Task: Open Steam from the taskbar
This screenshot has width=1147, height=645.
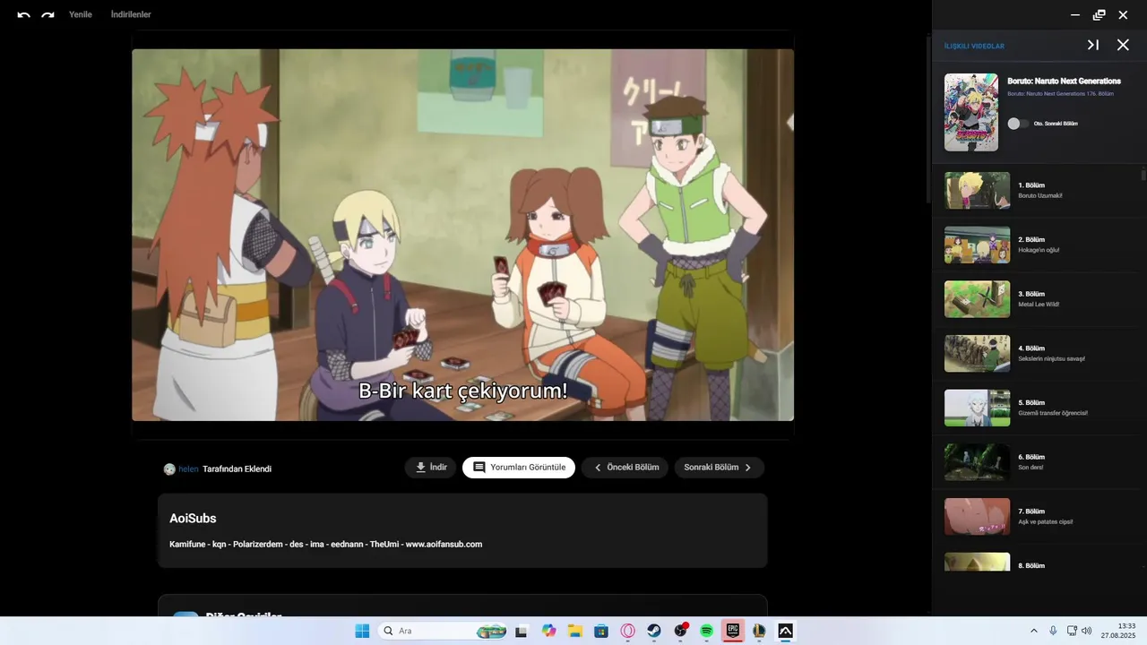Action: (x=654, y=631)
